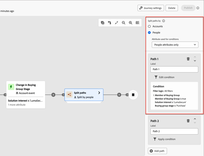Screen dimensions: 204x156
Task: Toggle the minimap icon in canvas toolbar
Action: 138,23
